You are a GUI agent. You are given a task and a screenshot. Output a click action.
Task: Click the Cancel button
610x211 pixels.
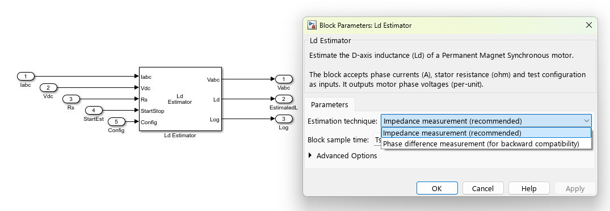click(x=483, y=188)
